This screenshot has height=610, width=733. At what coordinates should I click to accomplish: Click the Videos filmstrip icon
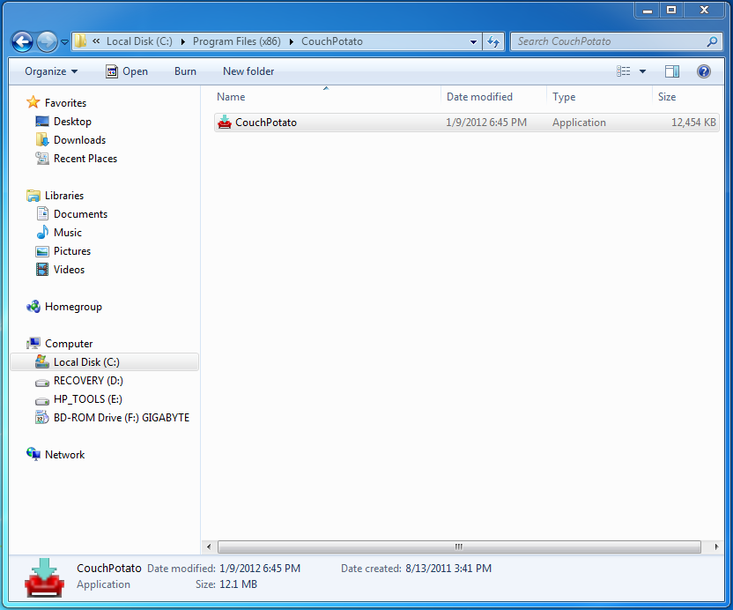(x=42, y=270)
